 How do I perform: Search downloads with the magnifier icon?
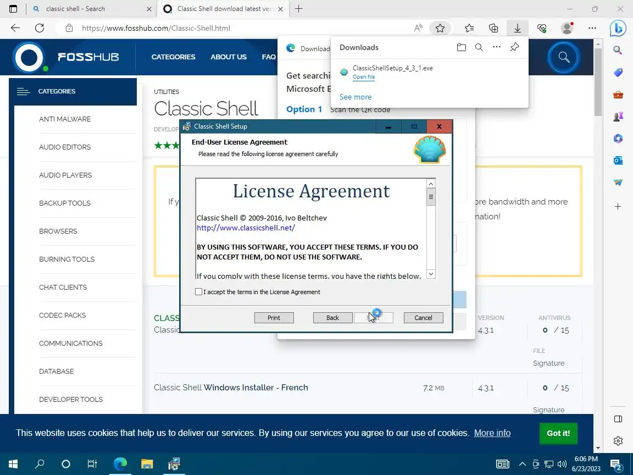click(x=479, y=47)
